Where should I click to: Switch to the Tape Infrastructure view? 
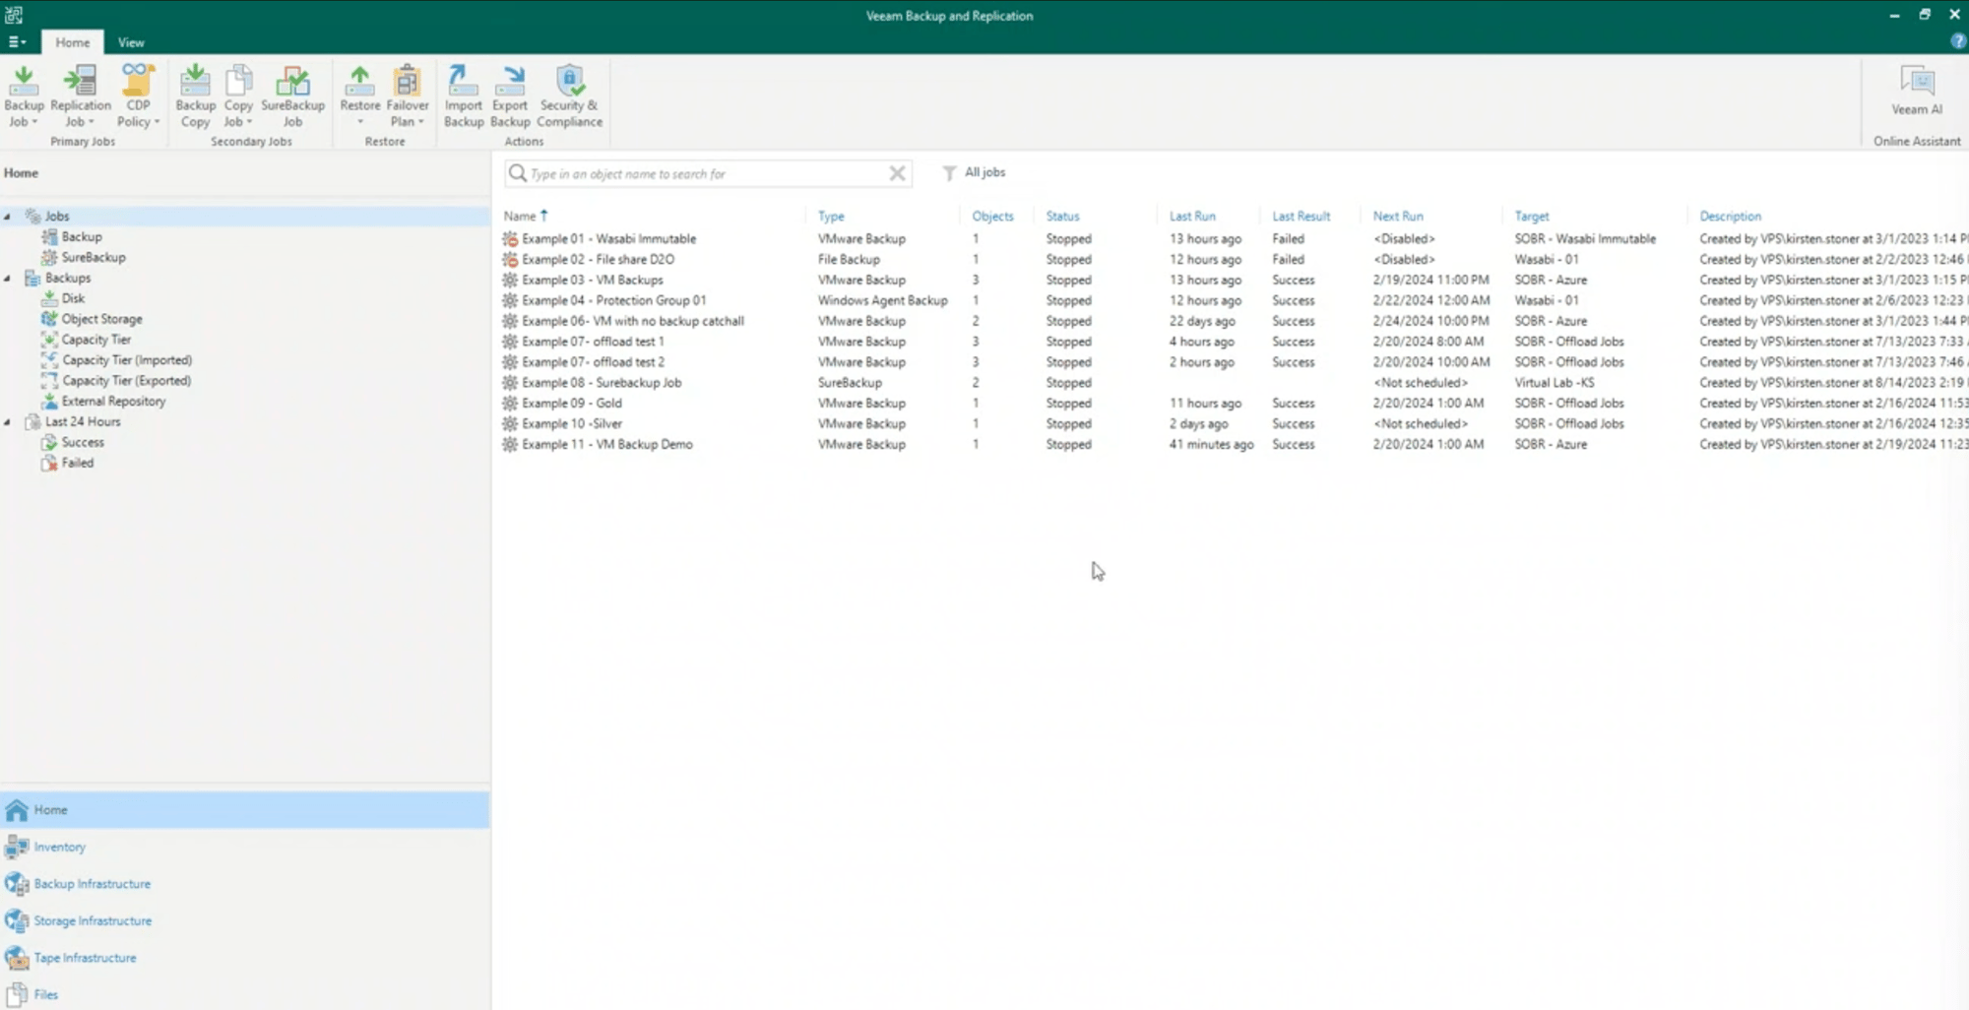coord(84,957)
